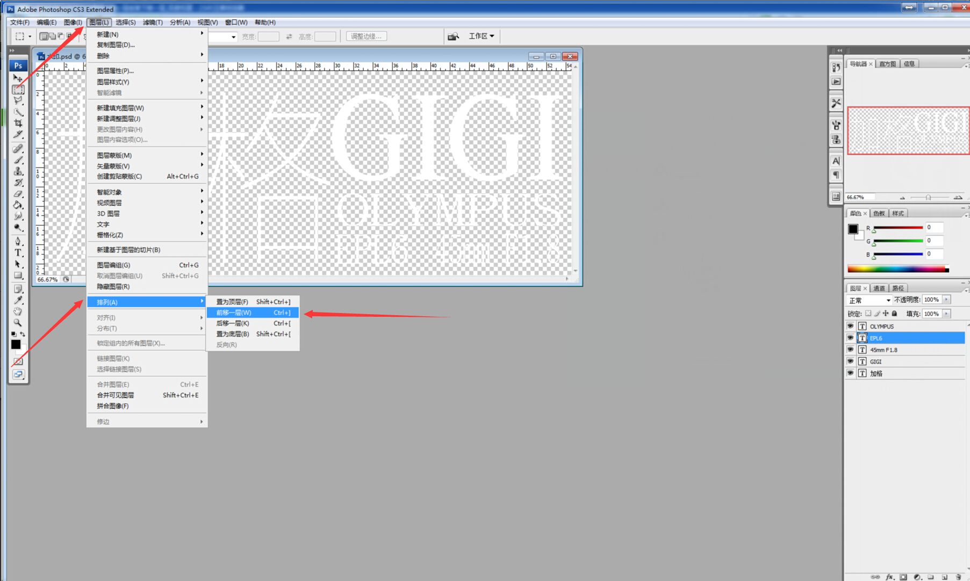The height and width of the screenshot is (581, 970).
Task: Select the Clone Stamp tool
Action: 18,171
